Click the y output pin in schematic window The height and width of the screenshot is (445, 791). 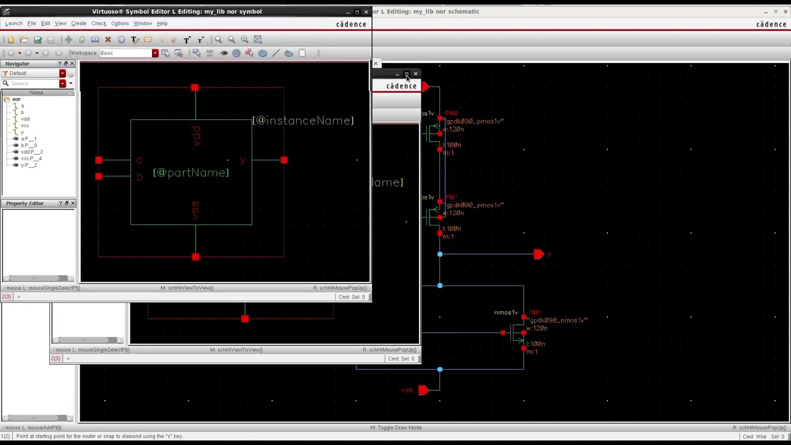tap(539, 254)
